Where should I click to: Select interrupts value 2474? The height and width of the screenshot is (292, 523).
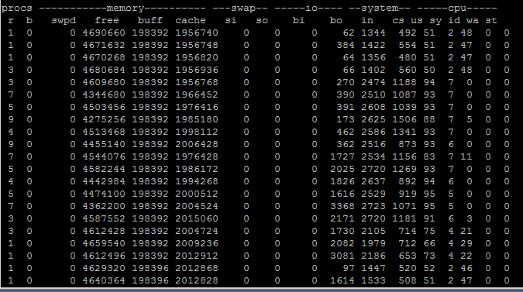point(373,82)
